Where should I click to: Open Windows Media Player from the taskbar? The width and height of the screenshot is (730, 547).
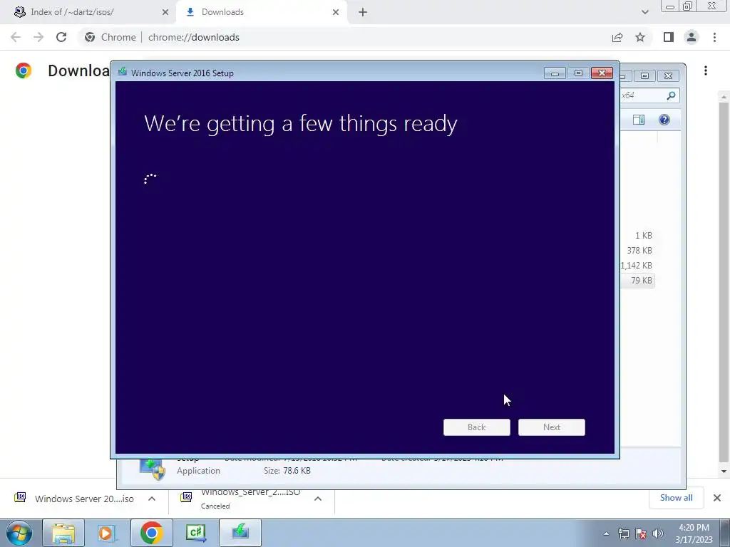[107, 533]
